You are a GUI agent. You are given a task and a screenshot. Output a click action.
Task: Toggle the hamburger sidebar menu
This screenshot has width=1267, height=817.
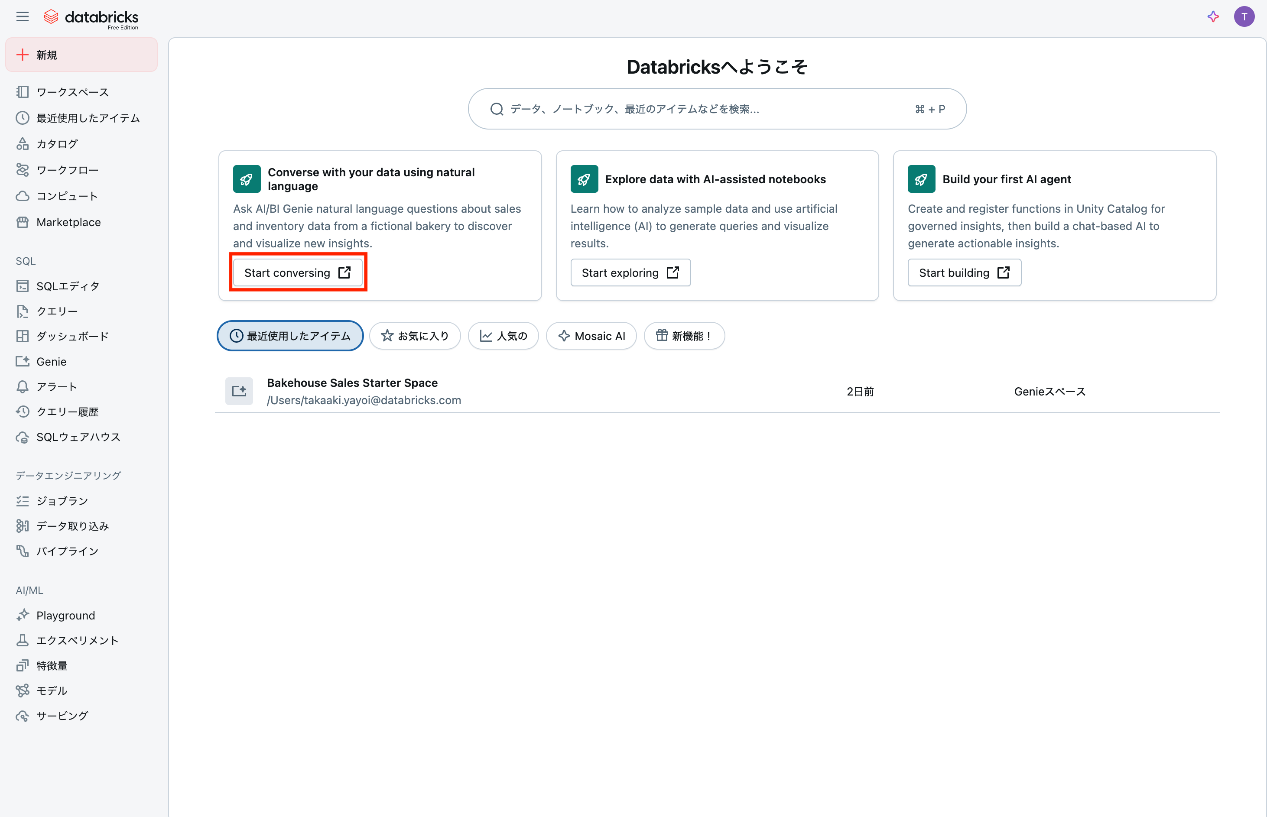click(x=22, y=17)
